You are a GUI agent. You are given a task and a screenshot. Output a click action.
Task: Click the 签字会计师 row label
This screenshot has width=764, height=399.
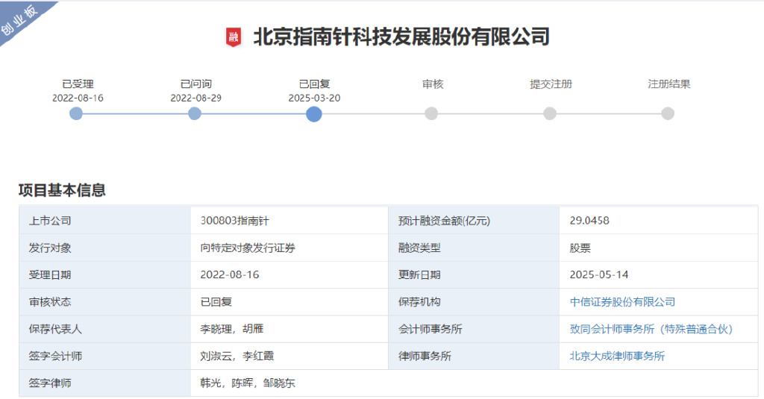tap(55, 356)
